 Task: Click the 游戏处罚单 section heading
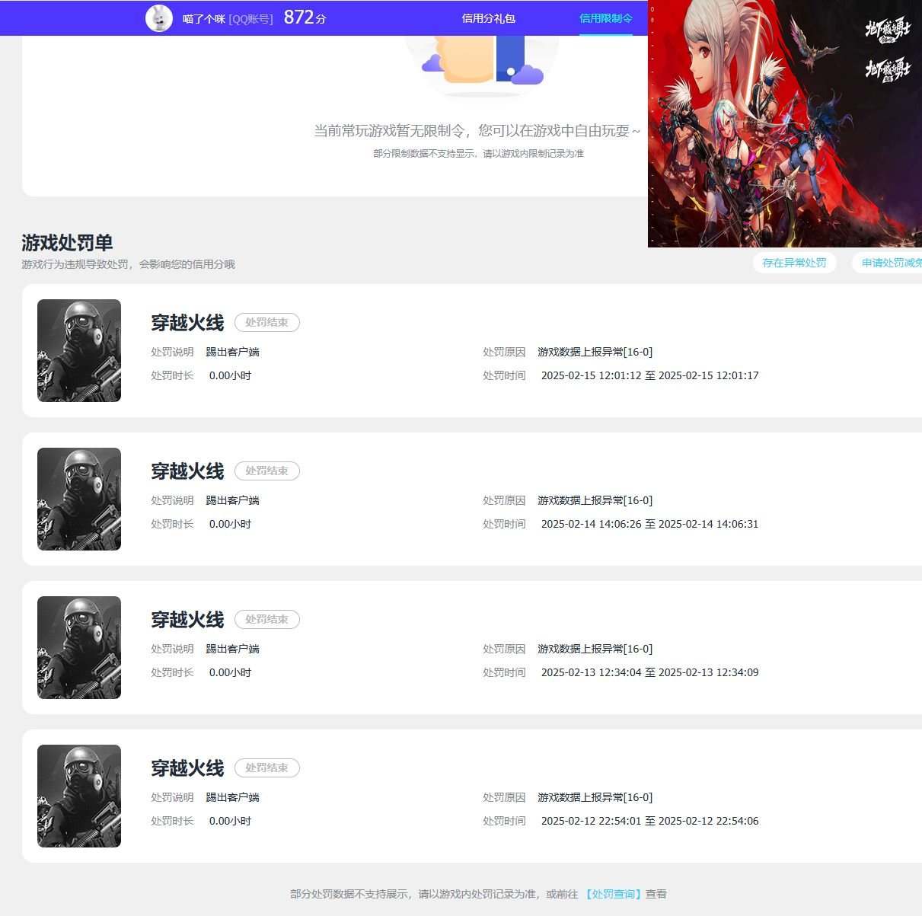click(x=67, y=243)
